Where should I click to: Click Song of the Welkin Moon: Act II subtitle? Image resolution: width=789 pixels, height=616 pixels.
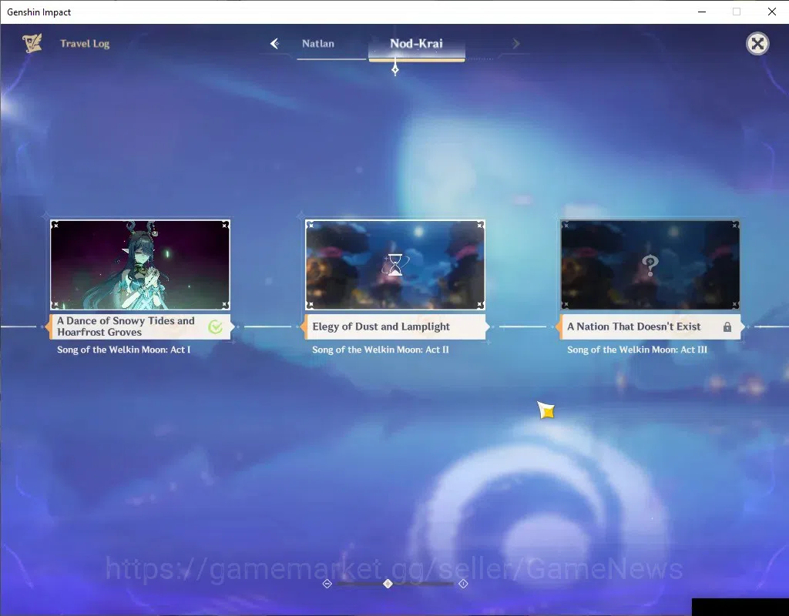(381, 350)
